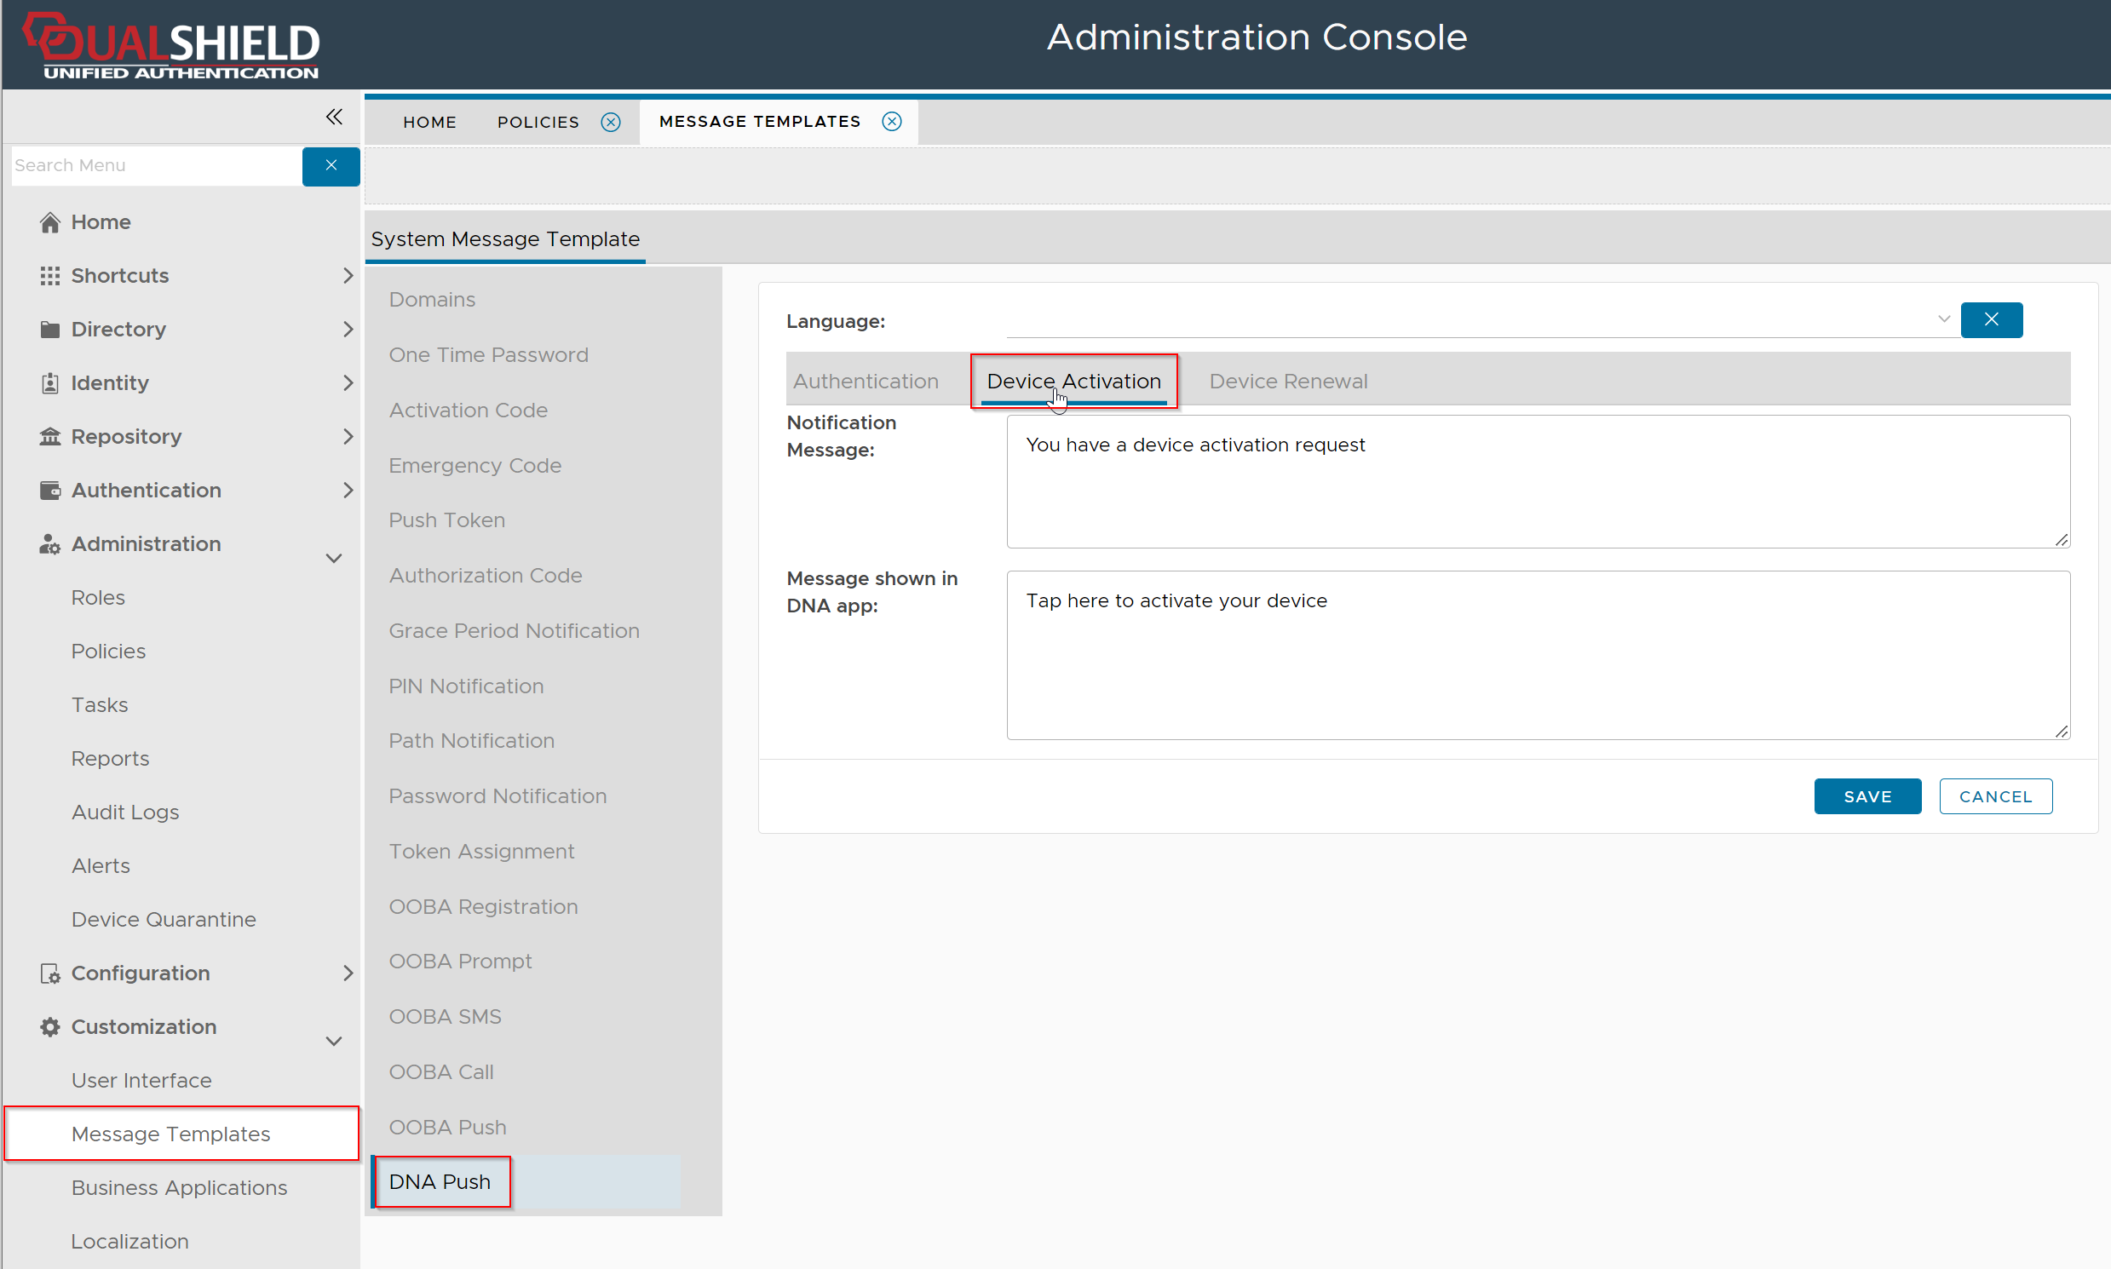Click the Shortcuts grid icon
Viewport: 2111px width, 1269px height.
pyautogui.click(x=49, y=276)
